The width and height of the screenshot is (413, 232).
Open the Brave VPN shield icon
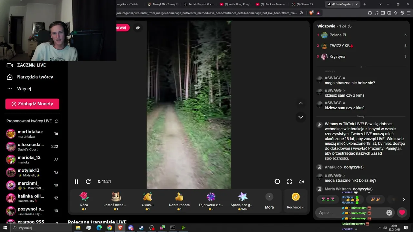402,13
